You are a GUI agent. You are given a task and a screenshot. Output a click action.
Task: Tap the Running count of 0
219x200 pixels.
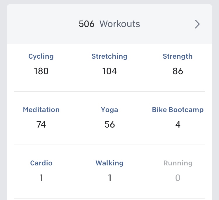(x=178, y=178)
